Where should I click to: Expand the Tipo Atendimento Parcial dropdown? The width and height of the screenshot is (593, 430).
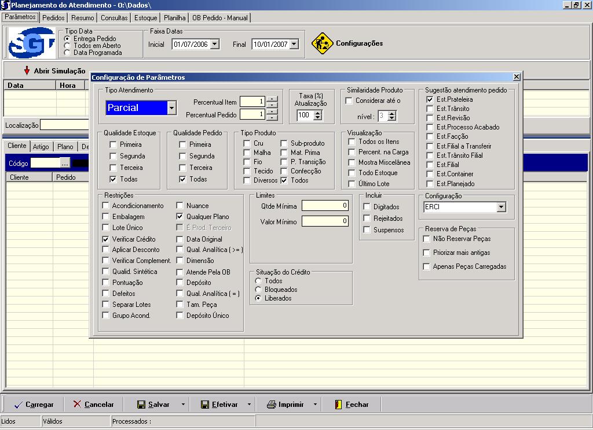pyautogui.click(x=171, y=108)
